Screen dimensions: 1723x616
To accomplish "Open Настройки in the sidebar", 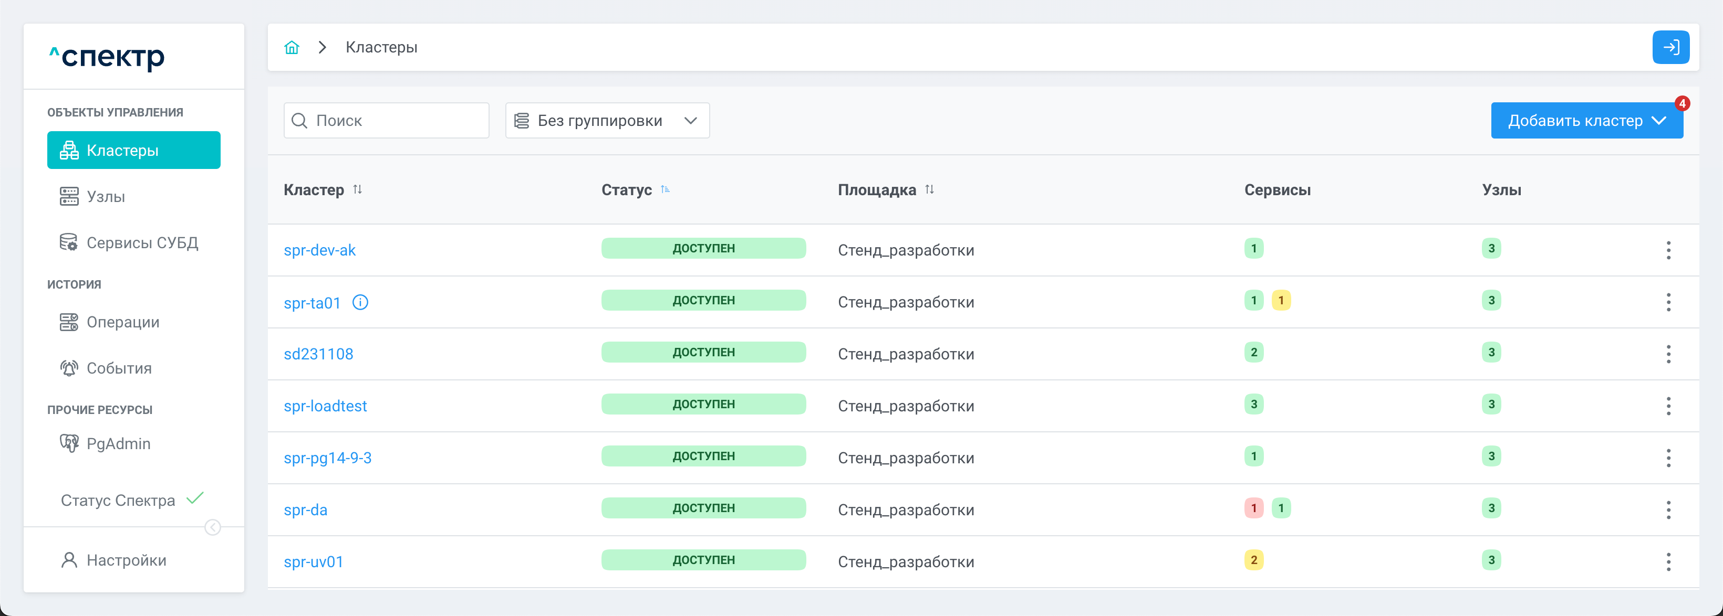I will point(126,560).
